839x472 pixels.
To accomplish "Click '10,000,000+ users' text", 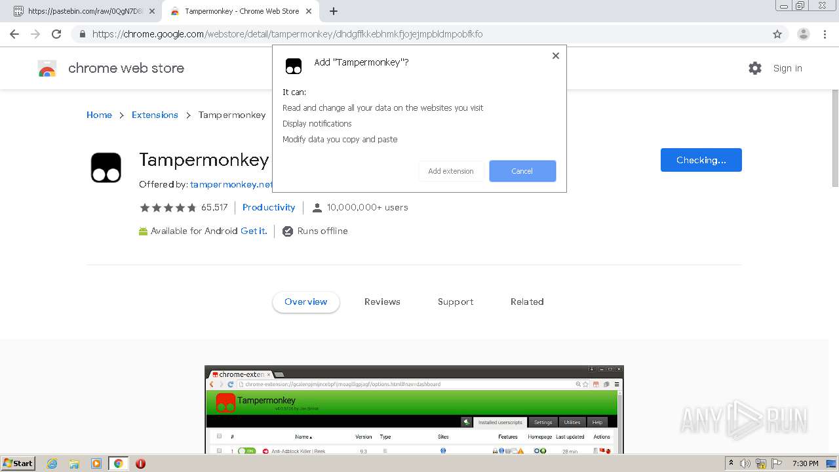I will (x=368, y=207).
